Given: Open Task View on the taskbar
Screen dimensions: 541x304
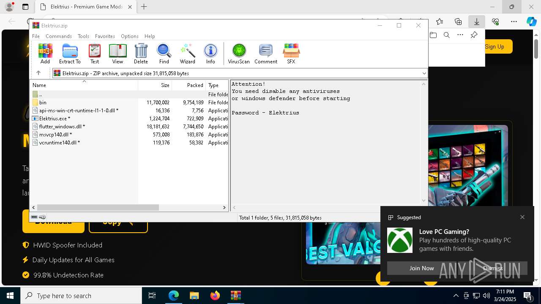Looking at the screenshot, I should coord(152,296).
